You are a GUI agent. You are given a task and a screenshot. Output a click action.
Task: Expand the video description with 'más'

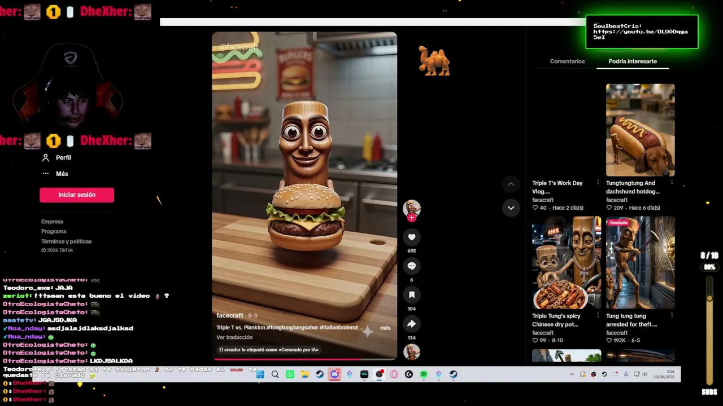coord(385,328)
